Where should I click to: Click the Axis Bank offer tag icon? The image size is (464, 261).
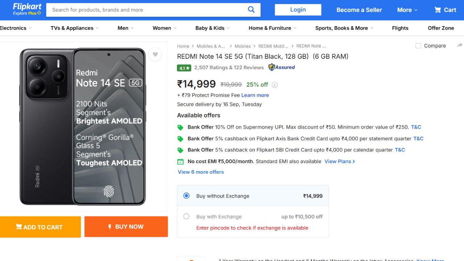(180, 139)
